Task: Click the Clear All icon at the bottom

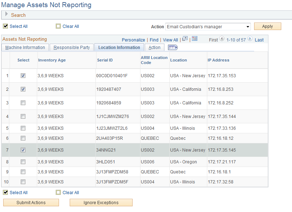Action: pyautogui.click(x=58, y=192)
